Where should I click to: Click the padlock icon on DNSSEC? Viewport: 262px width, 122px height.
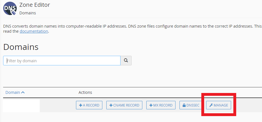coord(184,105)
